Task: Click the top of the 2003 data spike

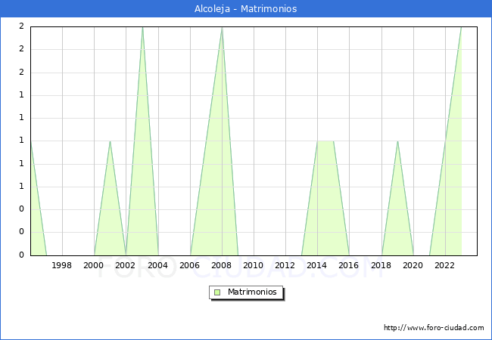Action: (142, 28)
